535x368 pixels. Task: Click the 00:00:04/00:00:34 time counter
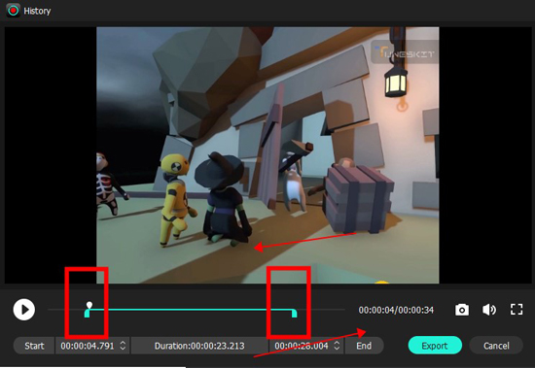point(396,310)
